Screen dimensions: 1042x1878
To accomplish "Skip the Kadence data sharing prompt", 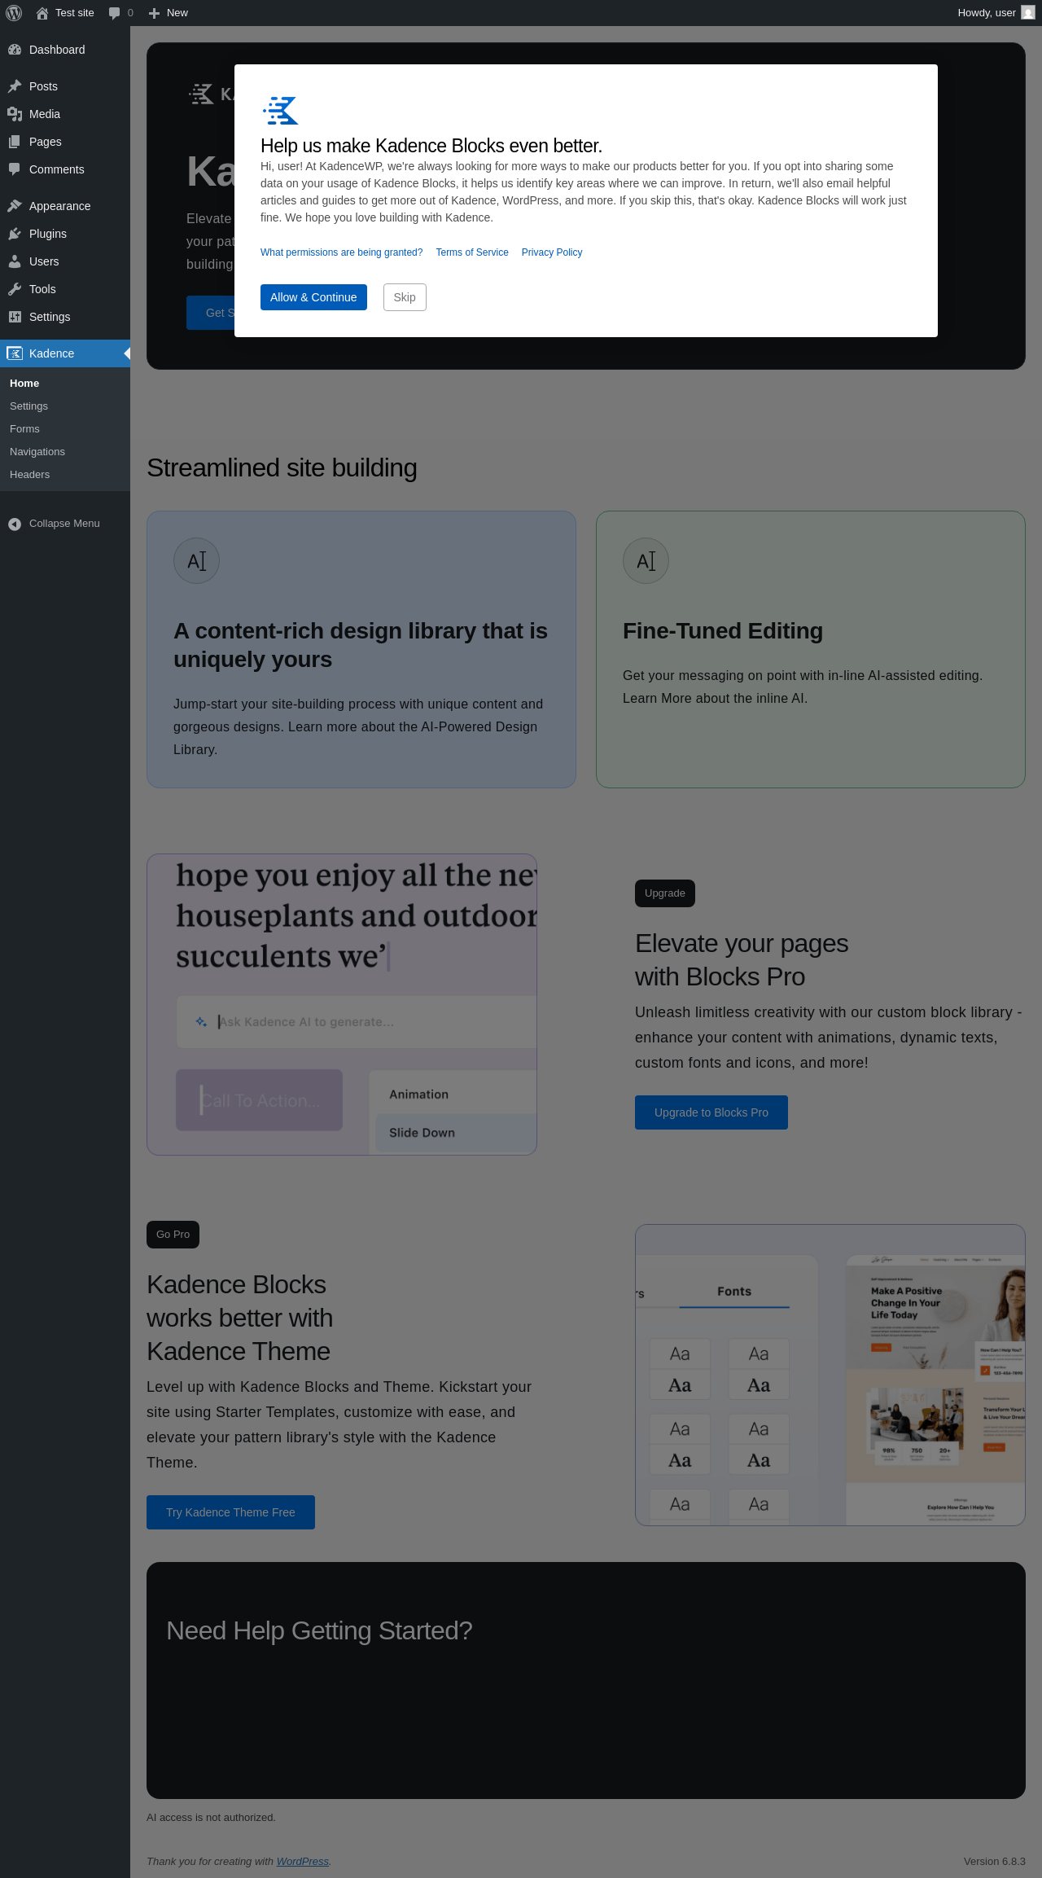I will click(x=405, y=297).
